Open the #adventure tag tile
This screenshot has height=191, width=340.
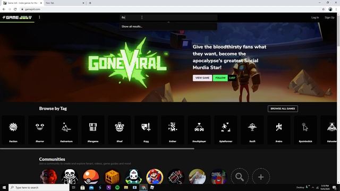click(66, 130)
